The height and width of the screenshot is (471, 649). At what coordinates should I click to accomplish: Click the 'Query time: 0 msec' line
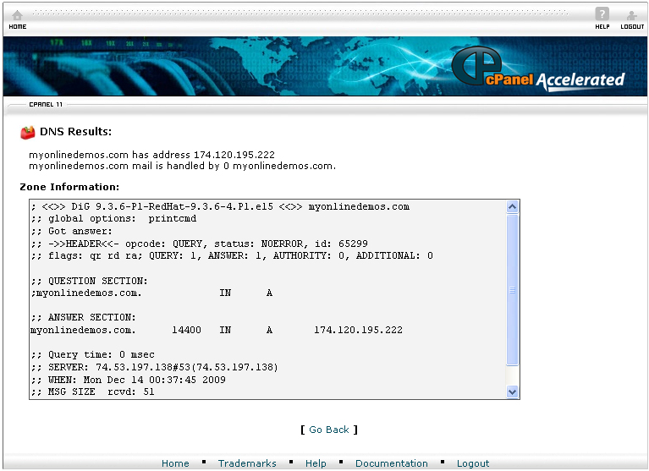[x=93, y=354]
